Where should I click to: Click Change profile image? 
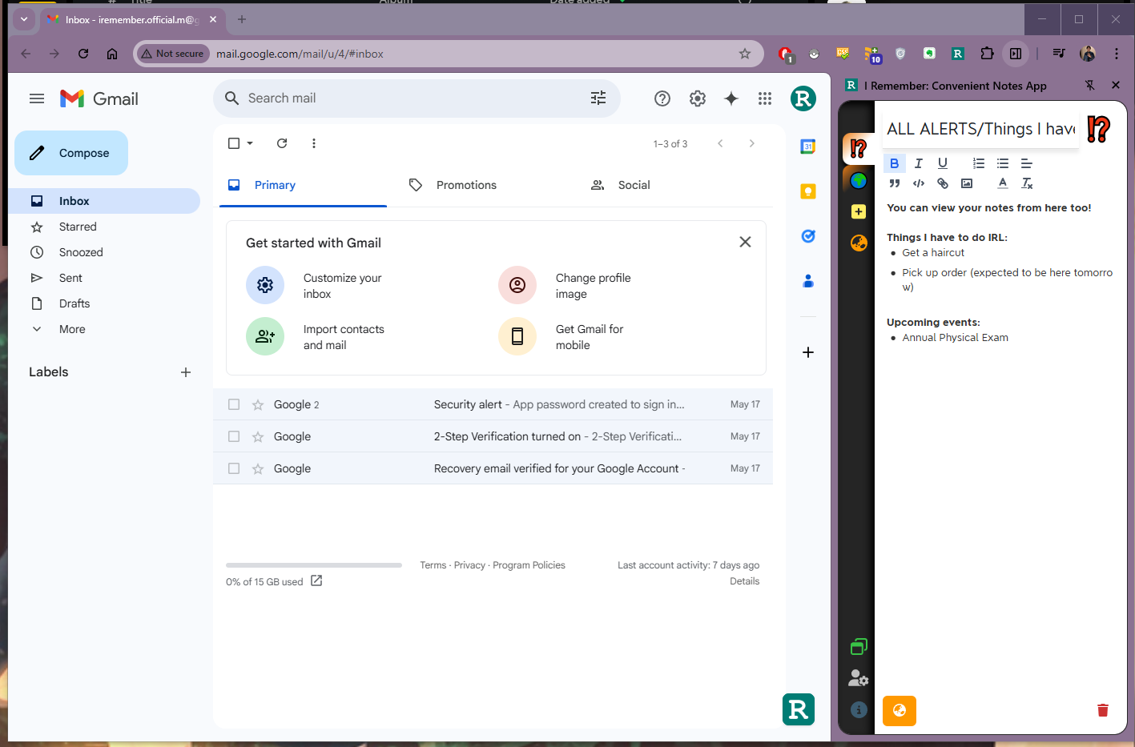(593, 286)
